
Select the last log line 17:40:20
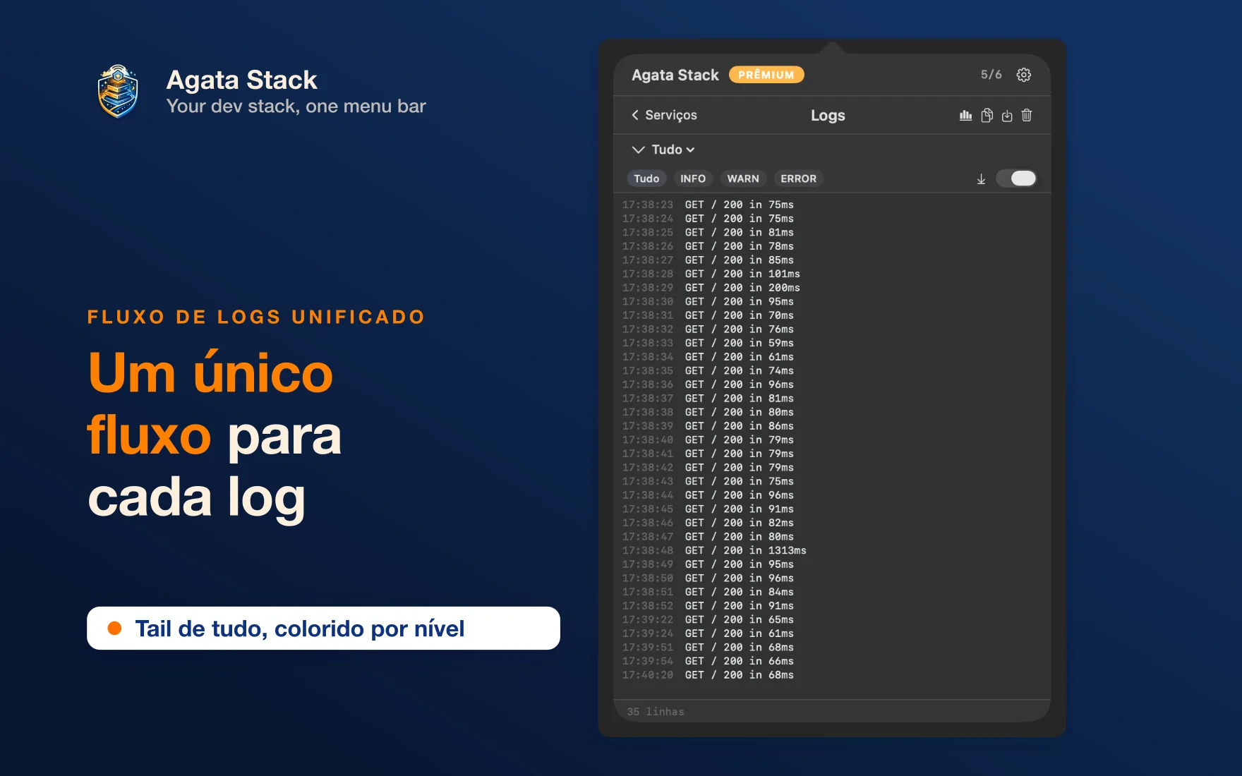708,675
